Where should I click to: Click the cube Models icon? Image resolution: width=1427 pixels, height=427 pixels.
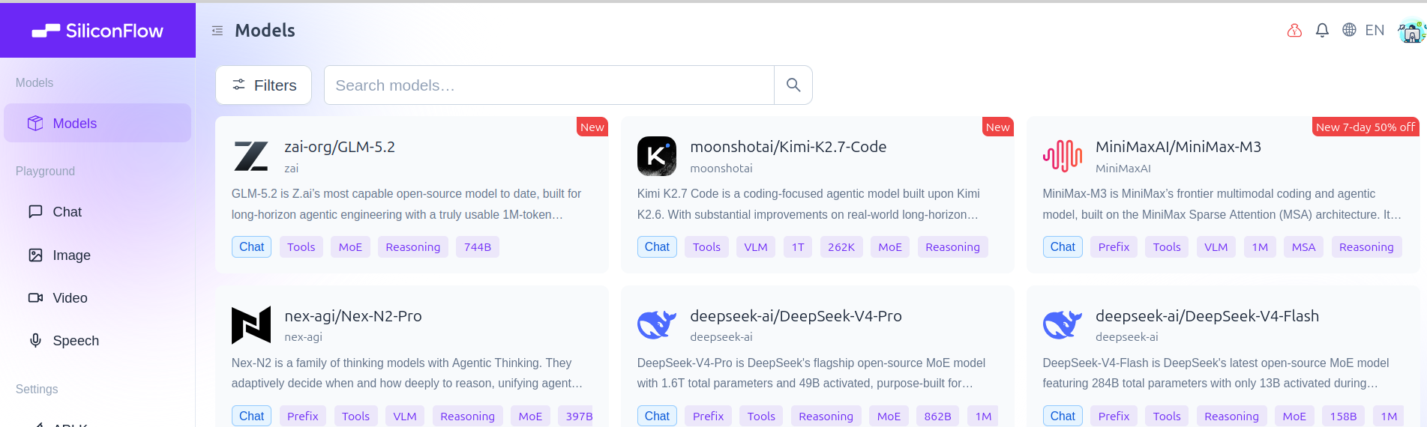tap(35, 123)
